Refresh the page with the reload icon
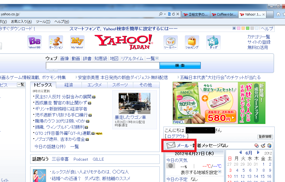 tap(173, 14)
